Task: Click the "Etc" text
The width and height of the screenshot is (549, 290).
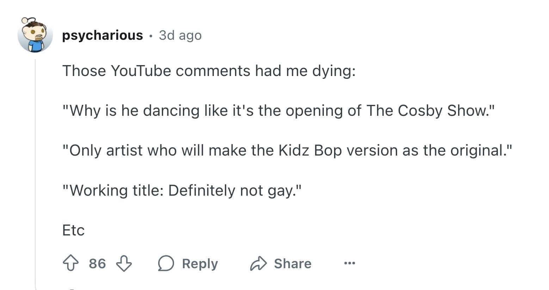Action: [73, 230]
